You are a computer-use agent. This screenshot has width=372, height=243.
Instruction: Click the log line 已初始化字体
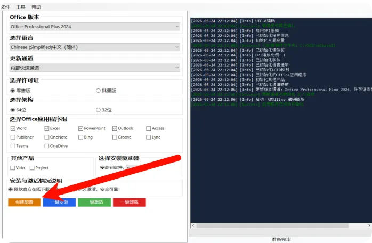click(x=236, y=60)
